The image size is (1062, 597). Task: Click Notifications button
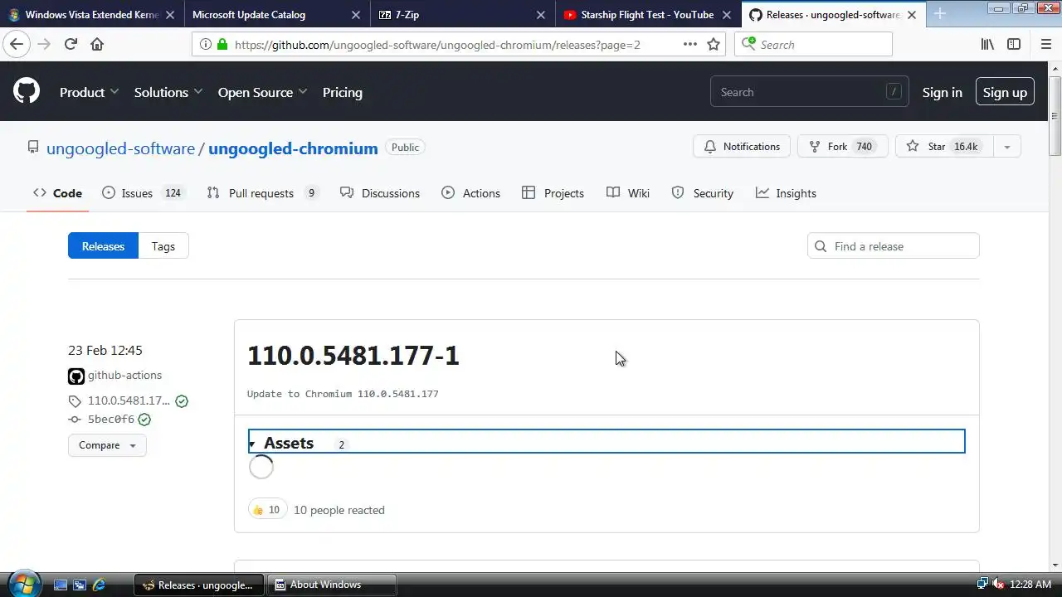pos(742,147)
